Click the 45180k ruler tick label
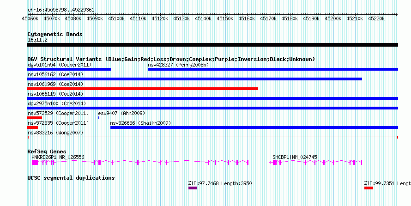 [290, 19]
